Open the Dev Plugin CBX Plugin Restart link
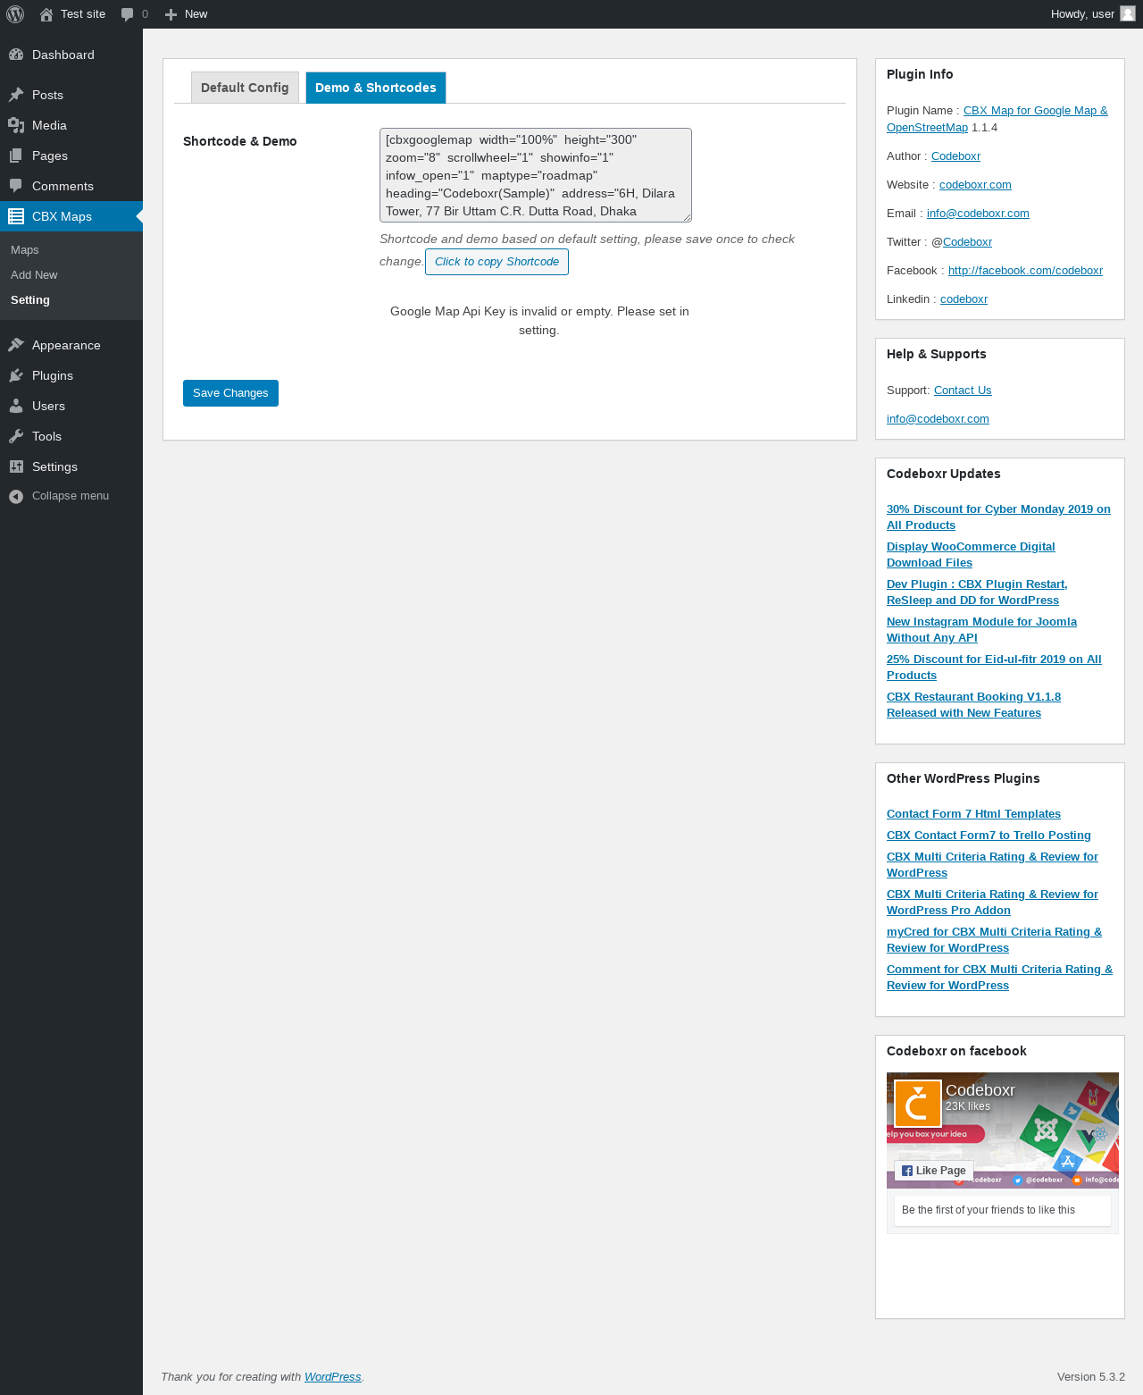Image resolution: width=1143 pixels, height=1395 pixels. click(x=977, y=592)
